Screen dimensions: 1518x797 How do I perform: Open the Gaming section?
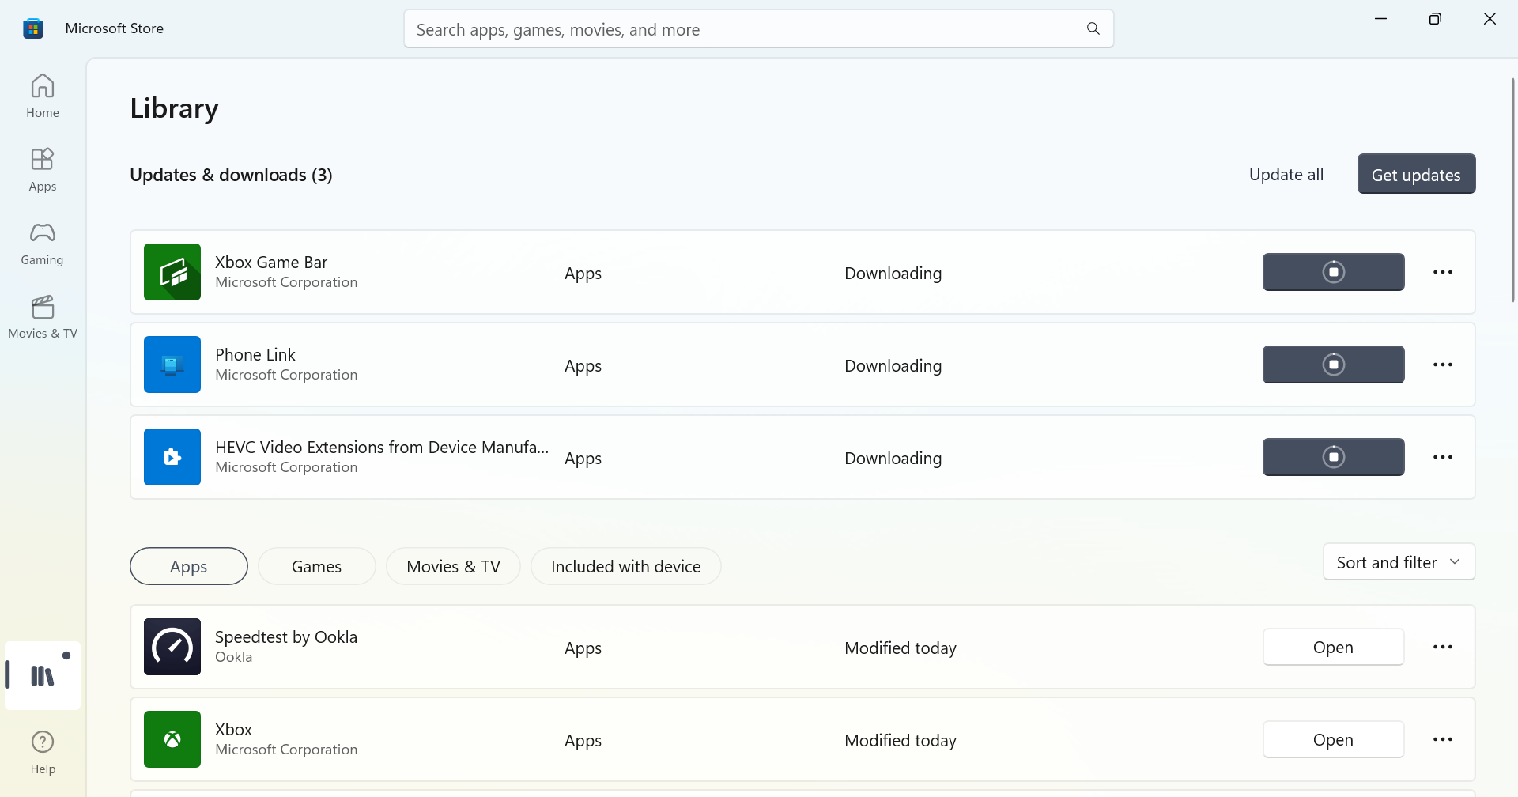point(43,243)
